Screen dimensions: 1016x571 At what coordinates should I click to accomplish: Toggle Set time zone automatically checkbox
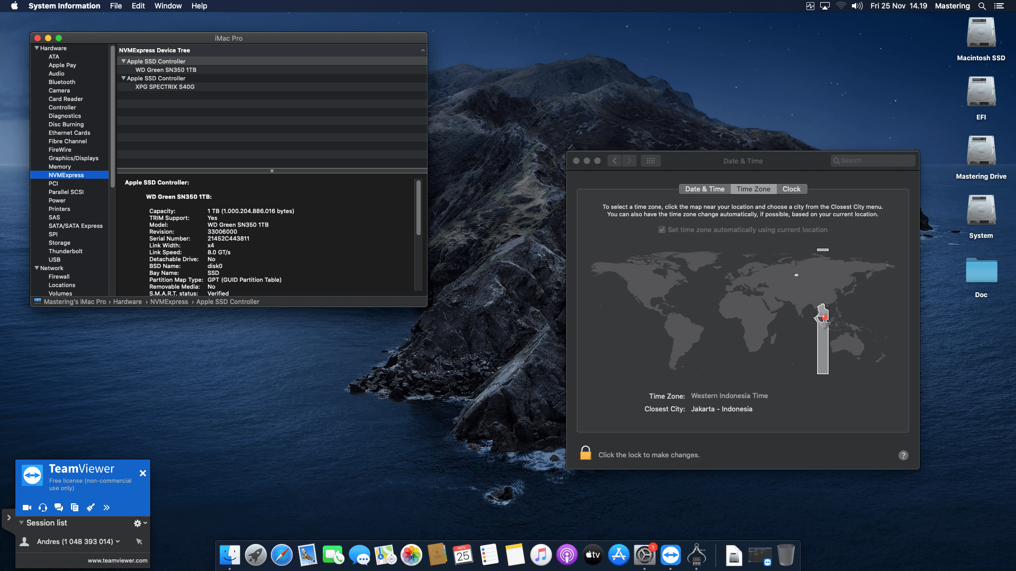(661, 229)
